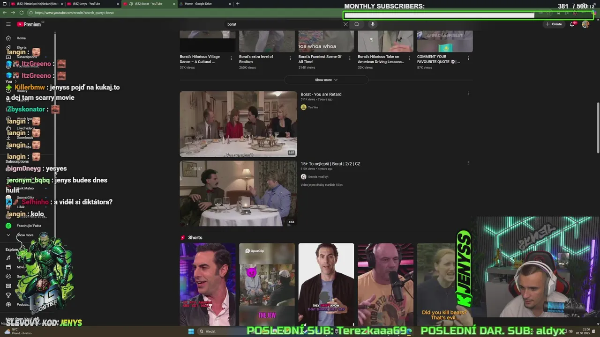The height and width of the screenshot is (337, 600).
Task: Open the Borat - You are Retard title
Action: (x=321, y=94)
